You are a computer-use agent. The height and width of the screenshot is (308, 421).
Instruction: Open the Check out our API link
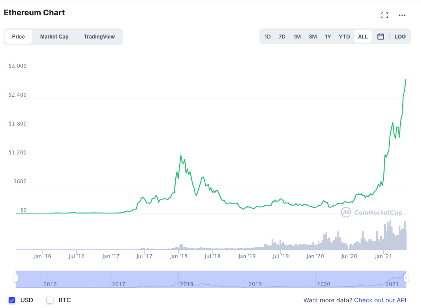380,300
